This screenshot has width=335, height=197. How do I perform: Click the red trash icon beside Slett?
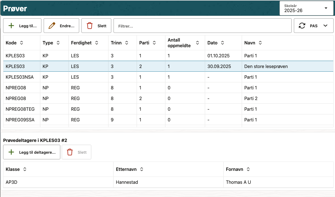pyautogui.click(x=90, y=26)
